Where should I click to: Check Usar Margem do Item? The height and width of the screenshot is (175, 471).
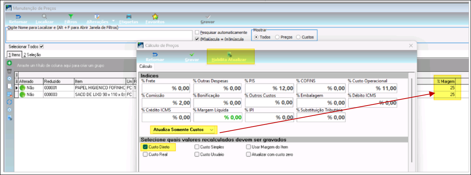[248, 147]
